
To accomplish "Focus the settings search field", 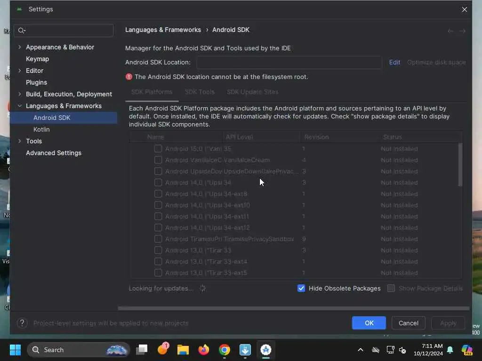I will coord(64,31).
